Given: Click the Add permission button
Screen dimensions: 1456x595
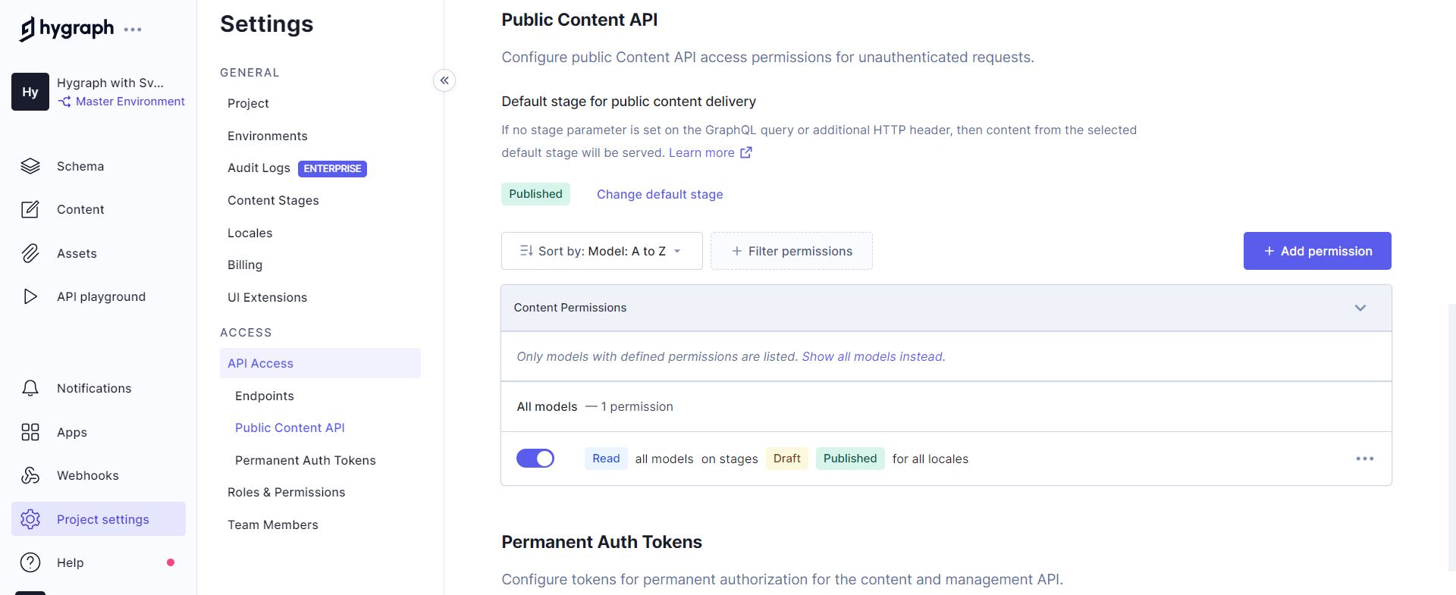Looking at the screenshot, I should click(x=1316, y=251).
